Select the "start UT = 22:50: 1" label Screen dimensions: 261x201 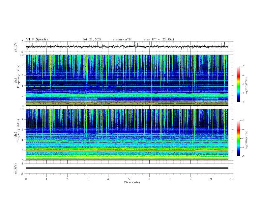(159, 39)
